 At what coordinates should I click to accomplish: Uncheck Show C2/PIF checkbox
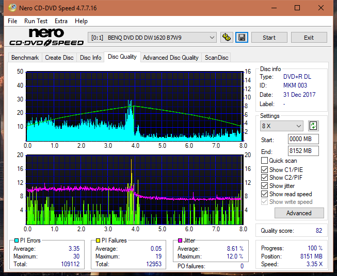[264, 178]
